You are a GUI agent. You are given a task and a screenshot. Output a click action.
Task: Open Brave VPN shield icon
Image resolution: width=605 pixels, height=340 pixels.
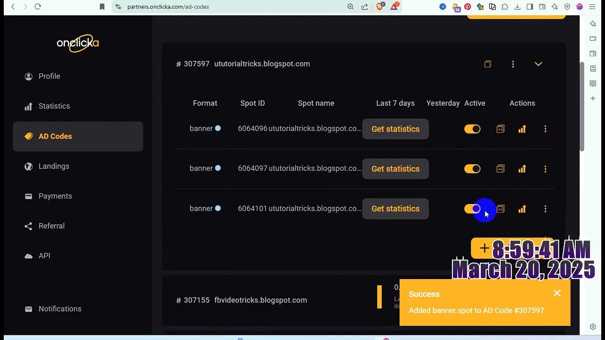567,7
